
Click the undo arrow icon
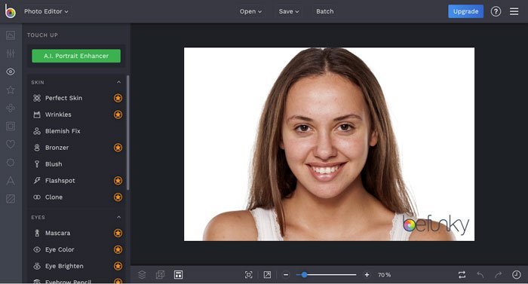tap(480, 275)
